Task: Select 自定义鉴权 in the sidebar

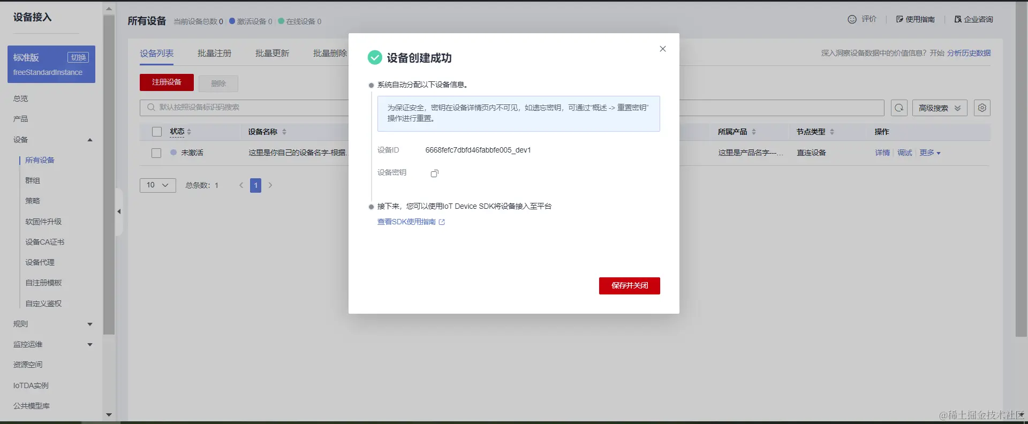Action: click(44, 304)
